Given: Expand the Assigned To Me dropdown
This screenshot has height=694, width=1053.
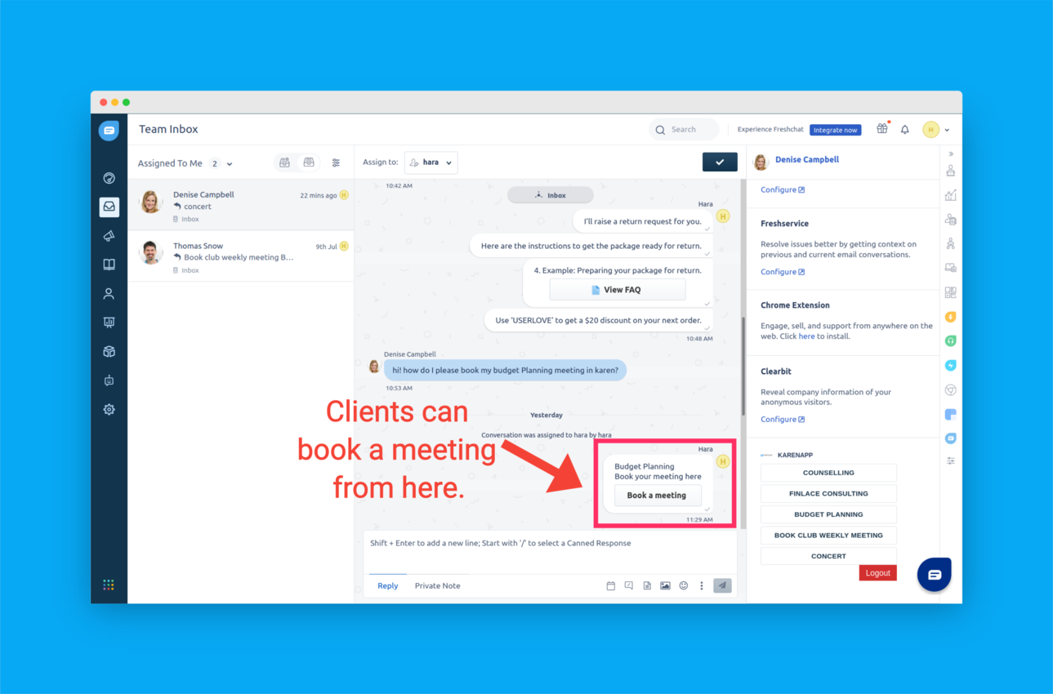Looking at the screenshot, I should tap(230, 164).
